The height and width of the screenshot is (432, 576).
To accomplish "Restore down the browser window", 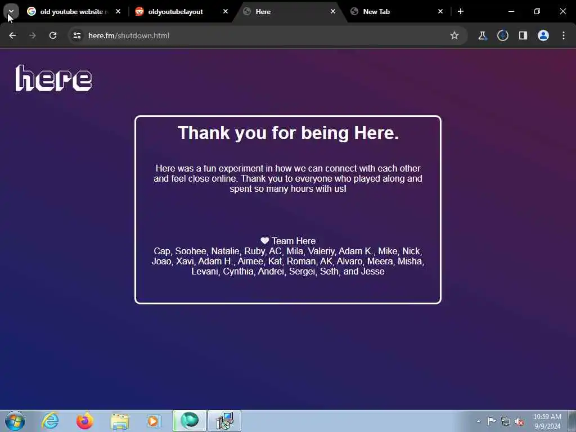I will coord(537,11).
